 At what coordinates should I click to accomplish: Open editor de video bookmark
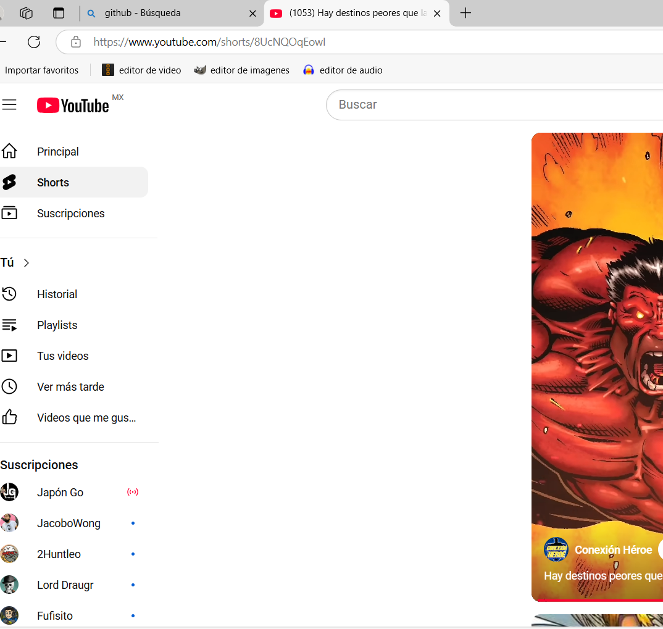pyautogui.click(x=141, y=70)
